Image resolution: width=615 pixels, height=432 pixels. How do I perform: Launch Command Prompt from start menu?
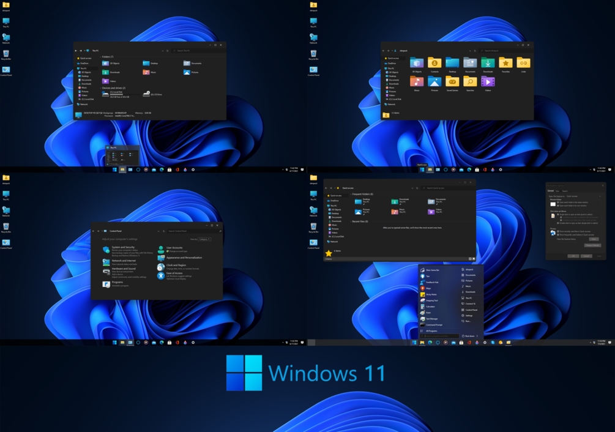[431, 324]
